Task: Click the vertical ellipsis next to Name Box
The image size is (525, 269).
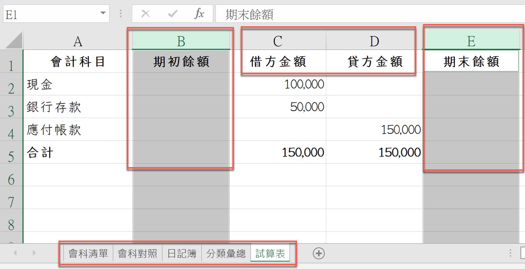Action: click(120, 13)
